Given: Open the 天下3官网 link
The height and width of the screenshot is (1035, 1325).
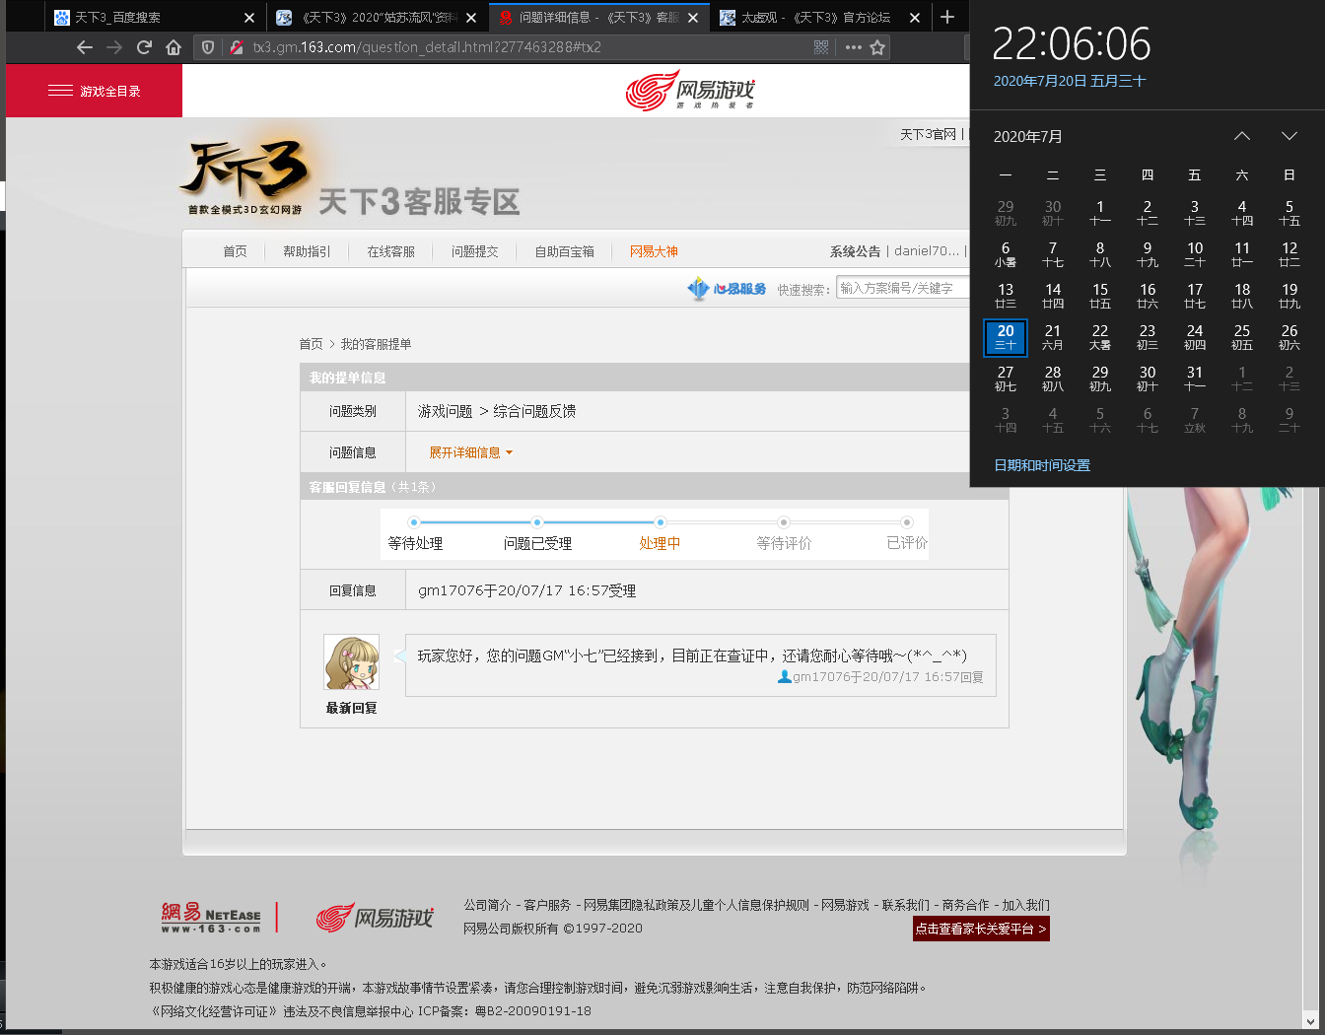Looking at the screenshot, I should coord(928,134).
